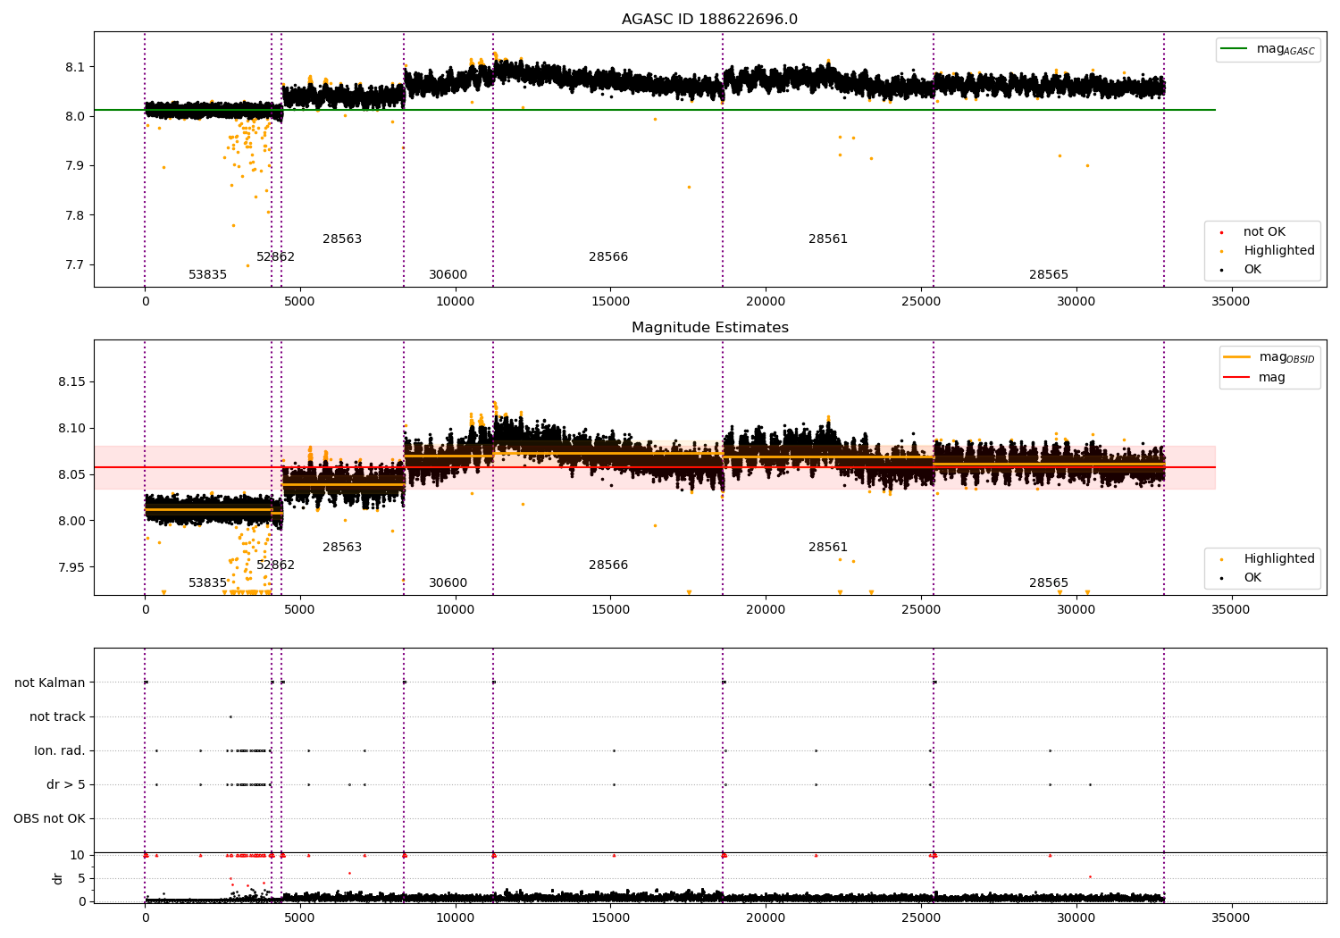Click obsid label 28563 in middle plot
Viewport: 1340px width, 938px height.
[x=342, y=548]
